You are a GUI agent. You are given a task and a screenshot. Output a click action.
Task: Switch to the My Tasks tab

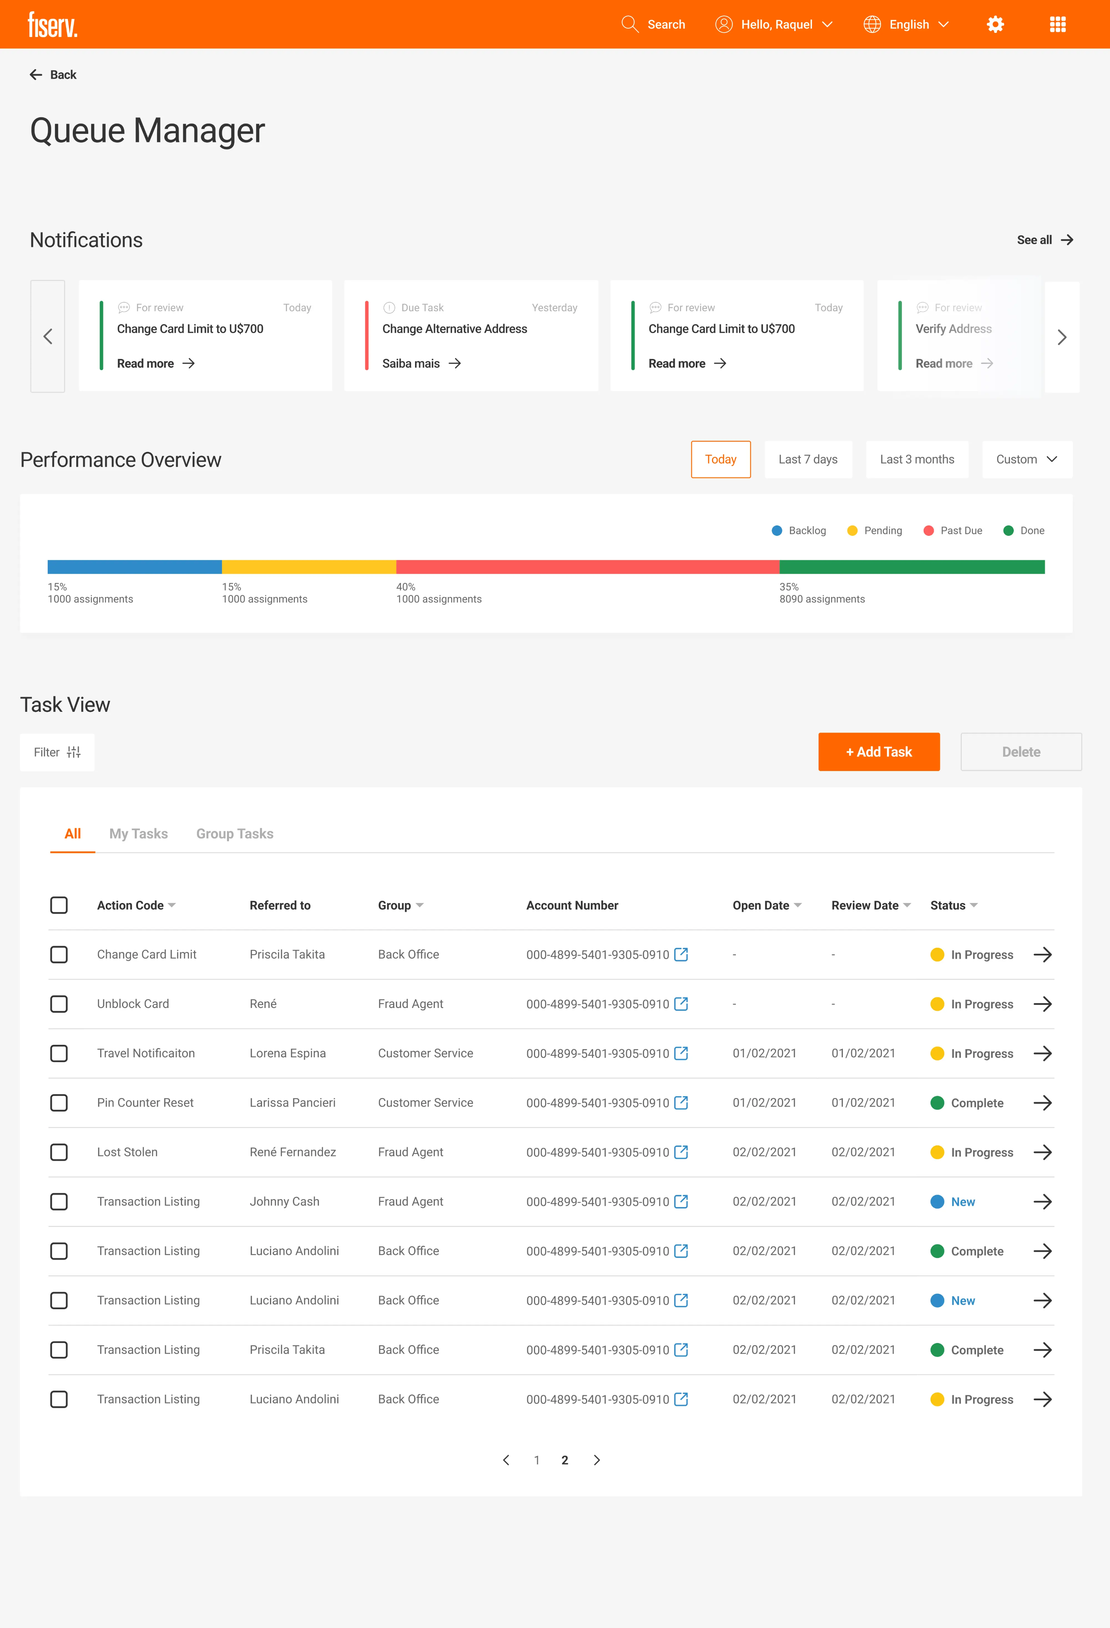point(138,833)
